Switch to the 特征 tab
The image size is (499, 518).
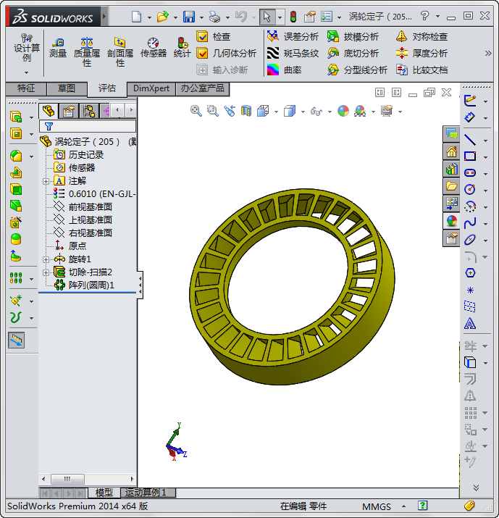pos(26,88)
